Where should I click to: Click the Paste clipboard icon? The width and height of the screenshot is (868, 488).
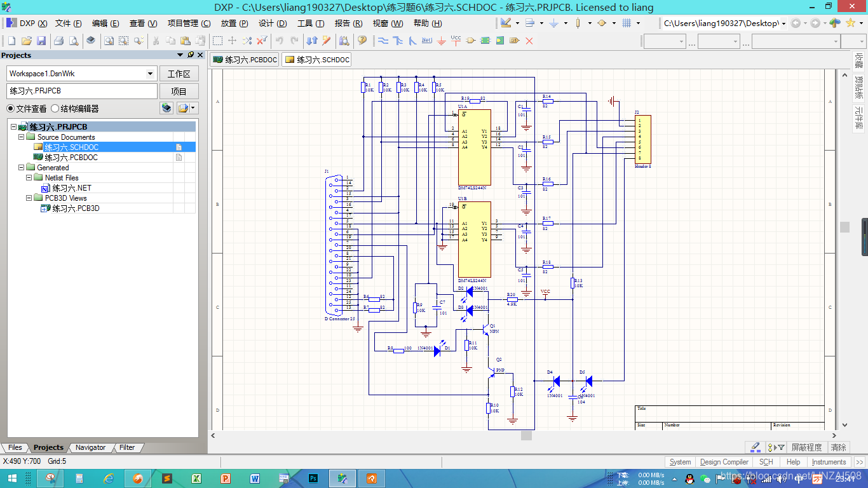tap(185, 41)
